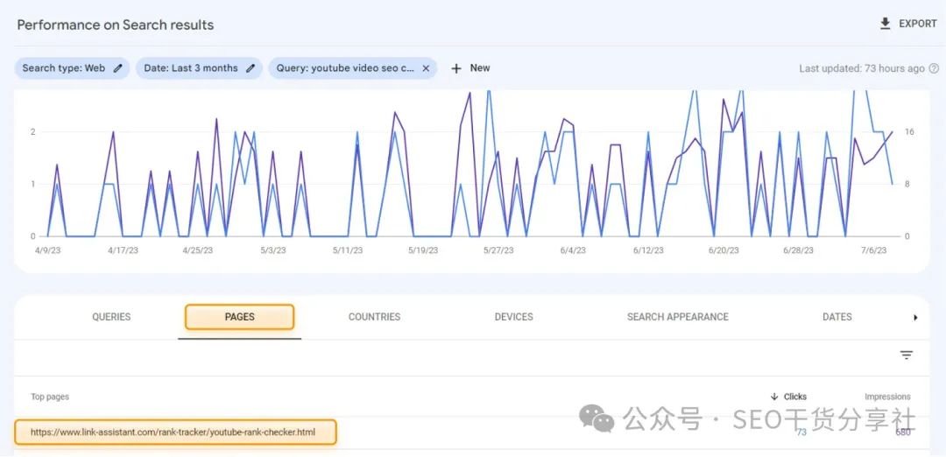Image resolution: width=946 pixels, height=457 pixels.
Task: Open the table filter rows icon
Action: tap(907, 355)
